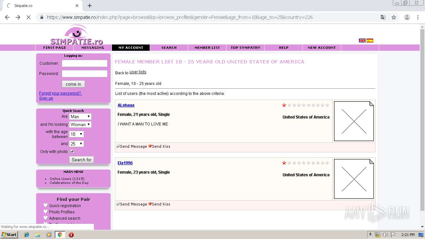Launch the media player in the taskbar

pos(49,235)
